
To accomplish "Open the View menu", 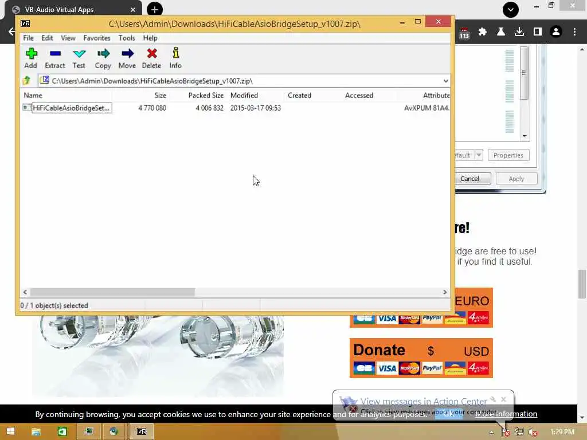I will (68, 38).
